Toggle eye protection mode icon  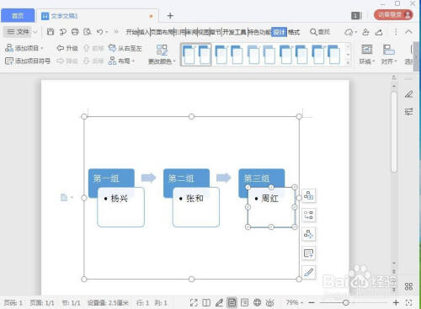pyautogui.click(x=269, y=302)
